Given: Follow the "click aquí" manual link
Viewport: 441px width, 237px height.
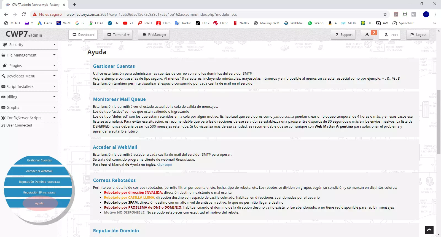Looking at the screenshot, I should pos(165,165).
